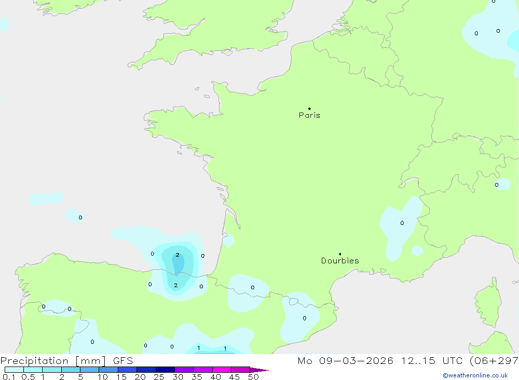519x380 pixels.
Task: Click the Paris city label
Action: (309, 115)
